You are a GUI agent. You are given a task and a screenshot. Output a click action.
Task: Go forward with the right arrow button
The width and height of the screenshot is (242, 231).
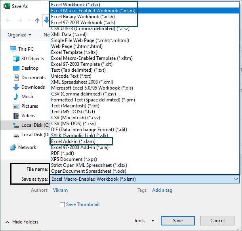[x=19, y=20]
